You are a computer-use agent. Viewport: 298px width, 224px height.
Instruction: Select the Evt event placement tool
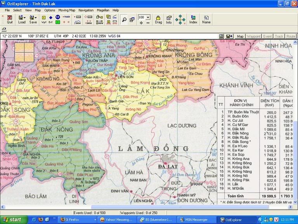[50, 19]
